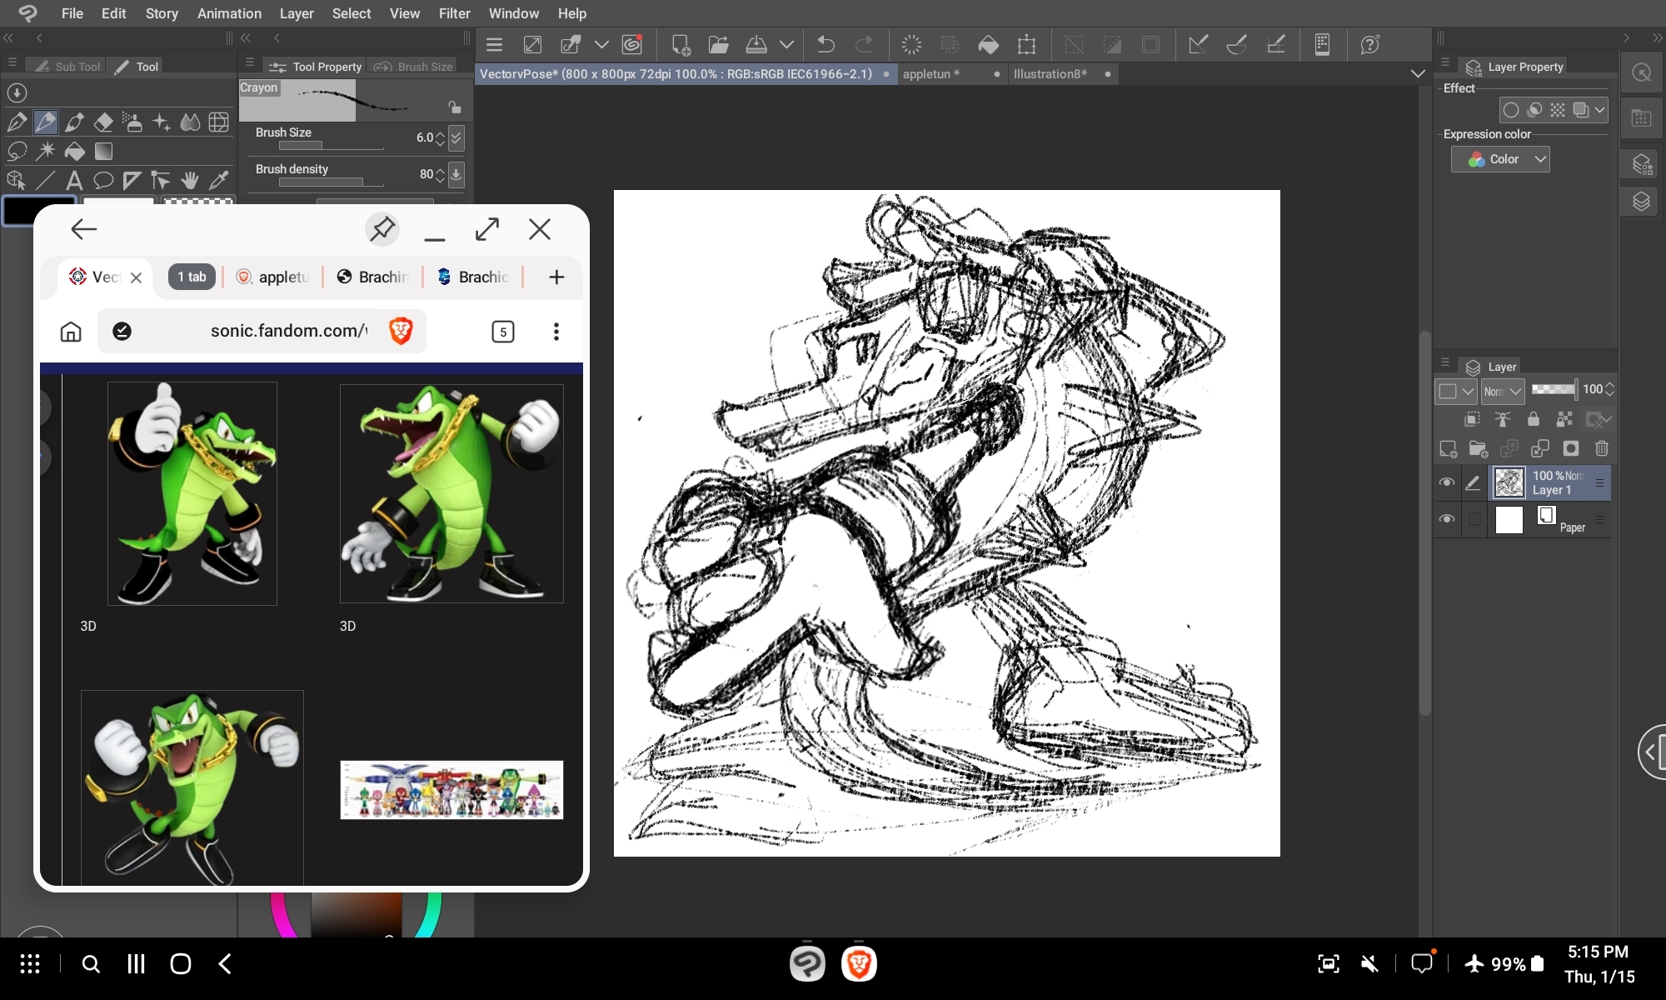Viewport: 1666px width, 1000px height.
Task: Toggle Paper layer visibility
Action: pos(1447,519)
